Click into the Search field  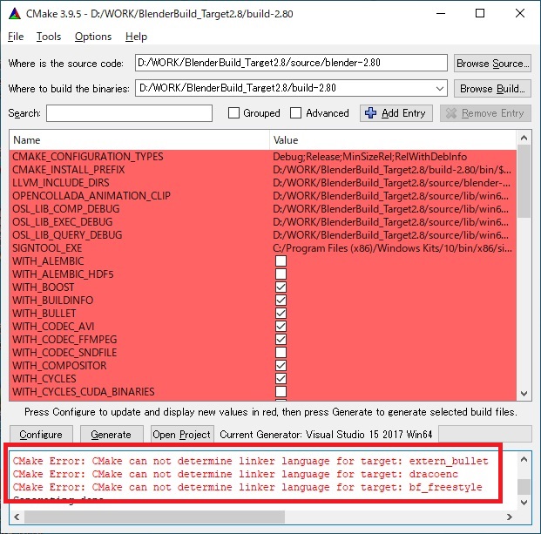pyautogui.click(x=129, y=113)
